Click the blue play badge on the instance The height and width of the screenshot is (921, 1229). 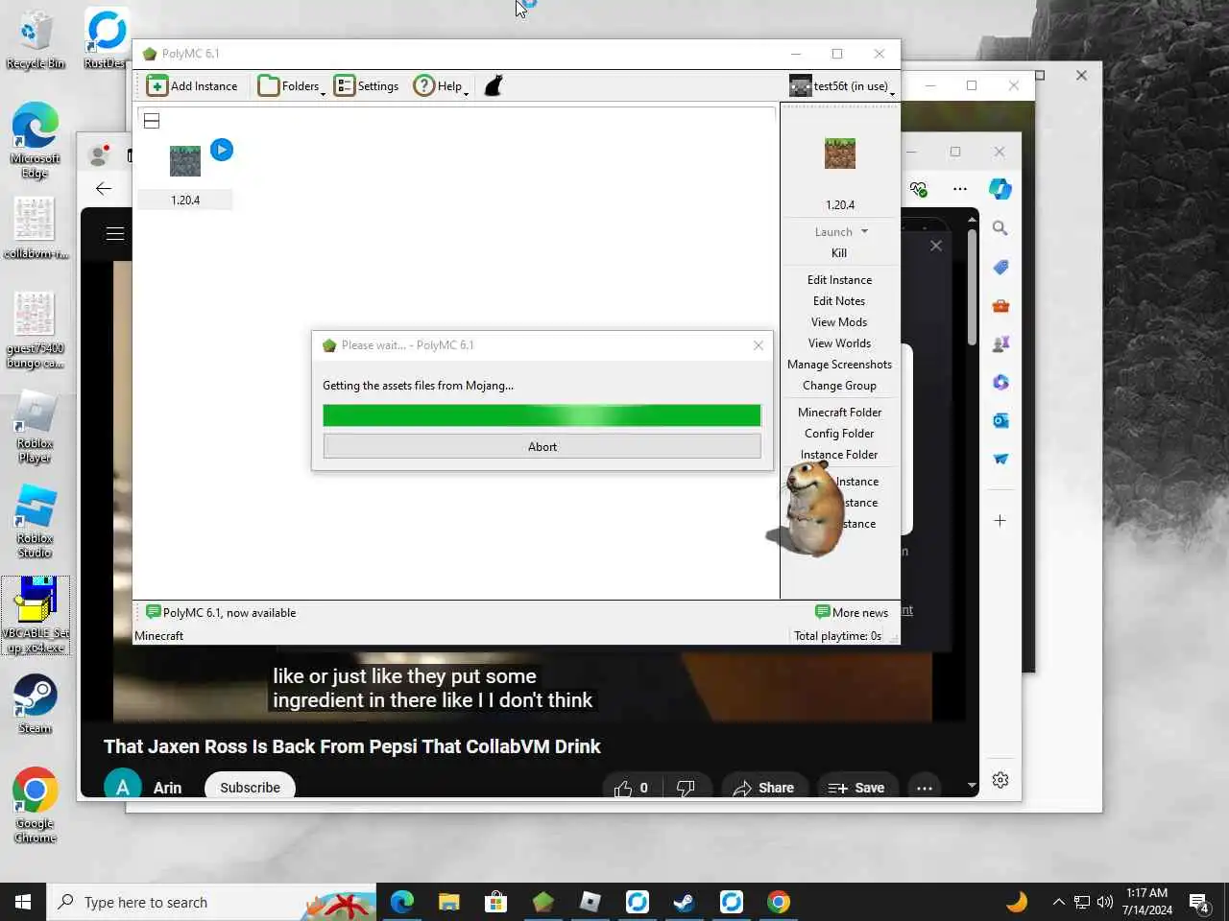coord(222,150)
